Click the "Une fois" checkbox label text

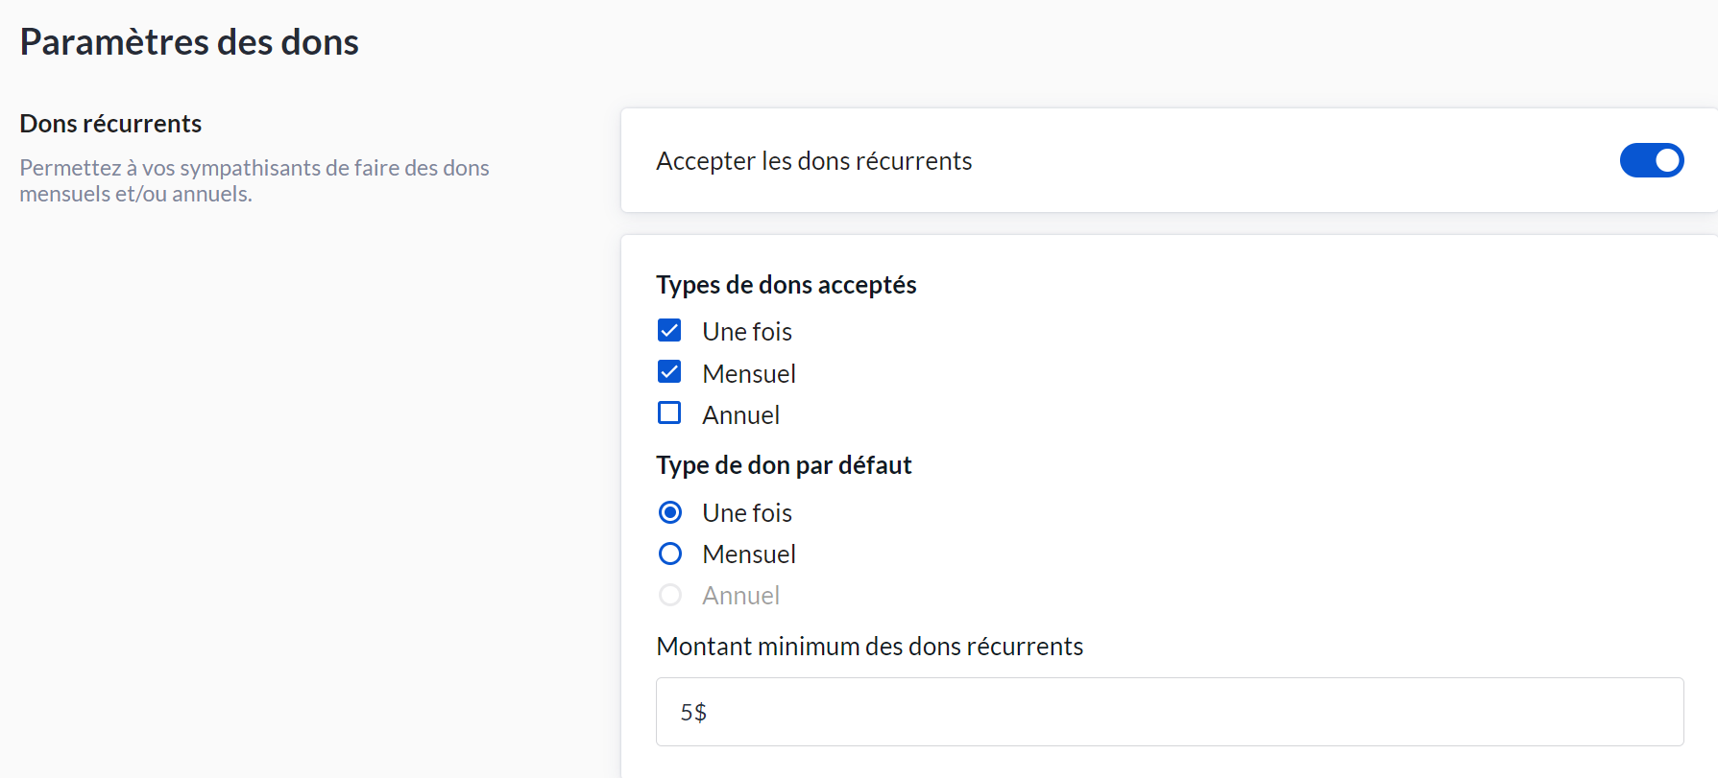pyautogui.click(x=746, y=332)
